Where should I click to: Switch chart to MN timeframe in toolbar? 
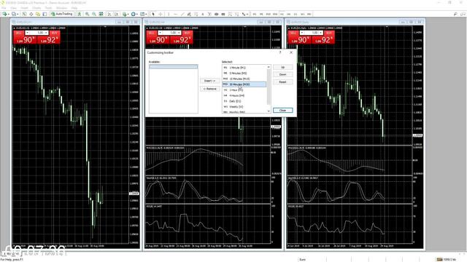coord(309,14)
